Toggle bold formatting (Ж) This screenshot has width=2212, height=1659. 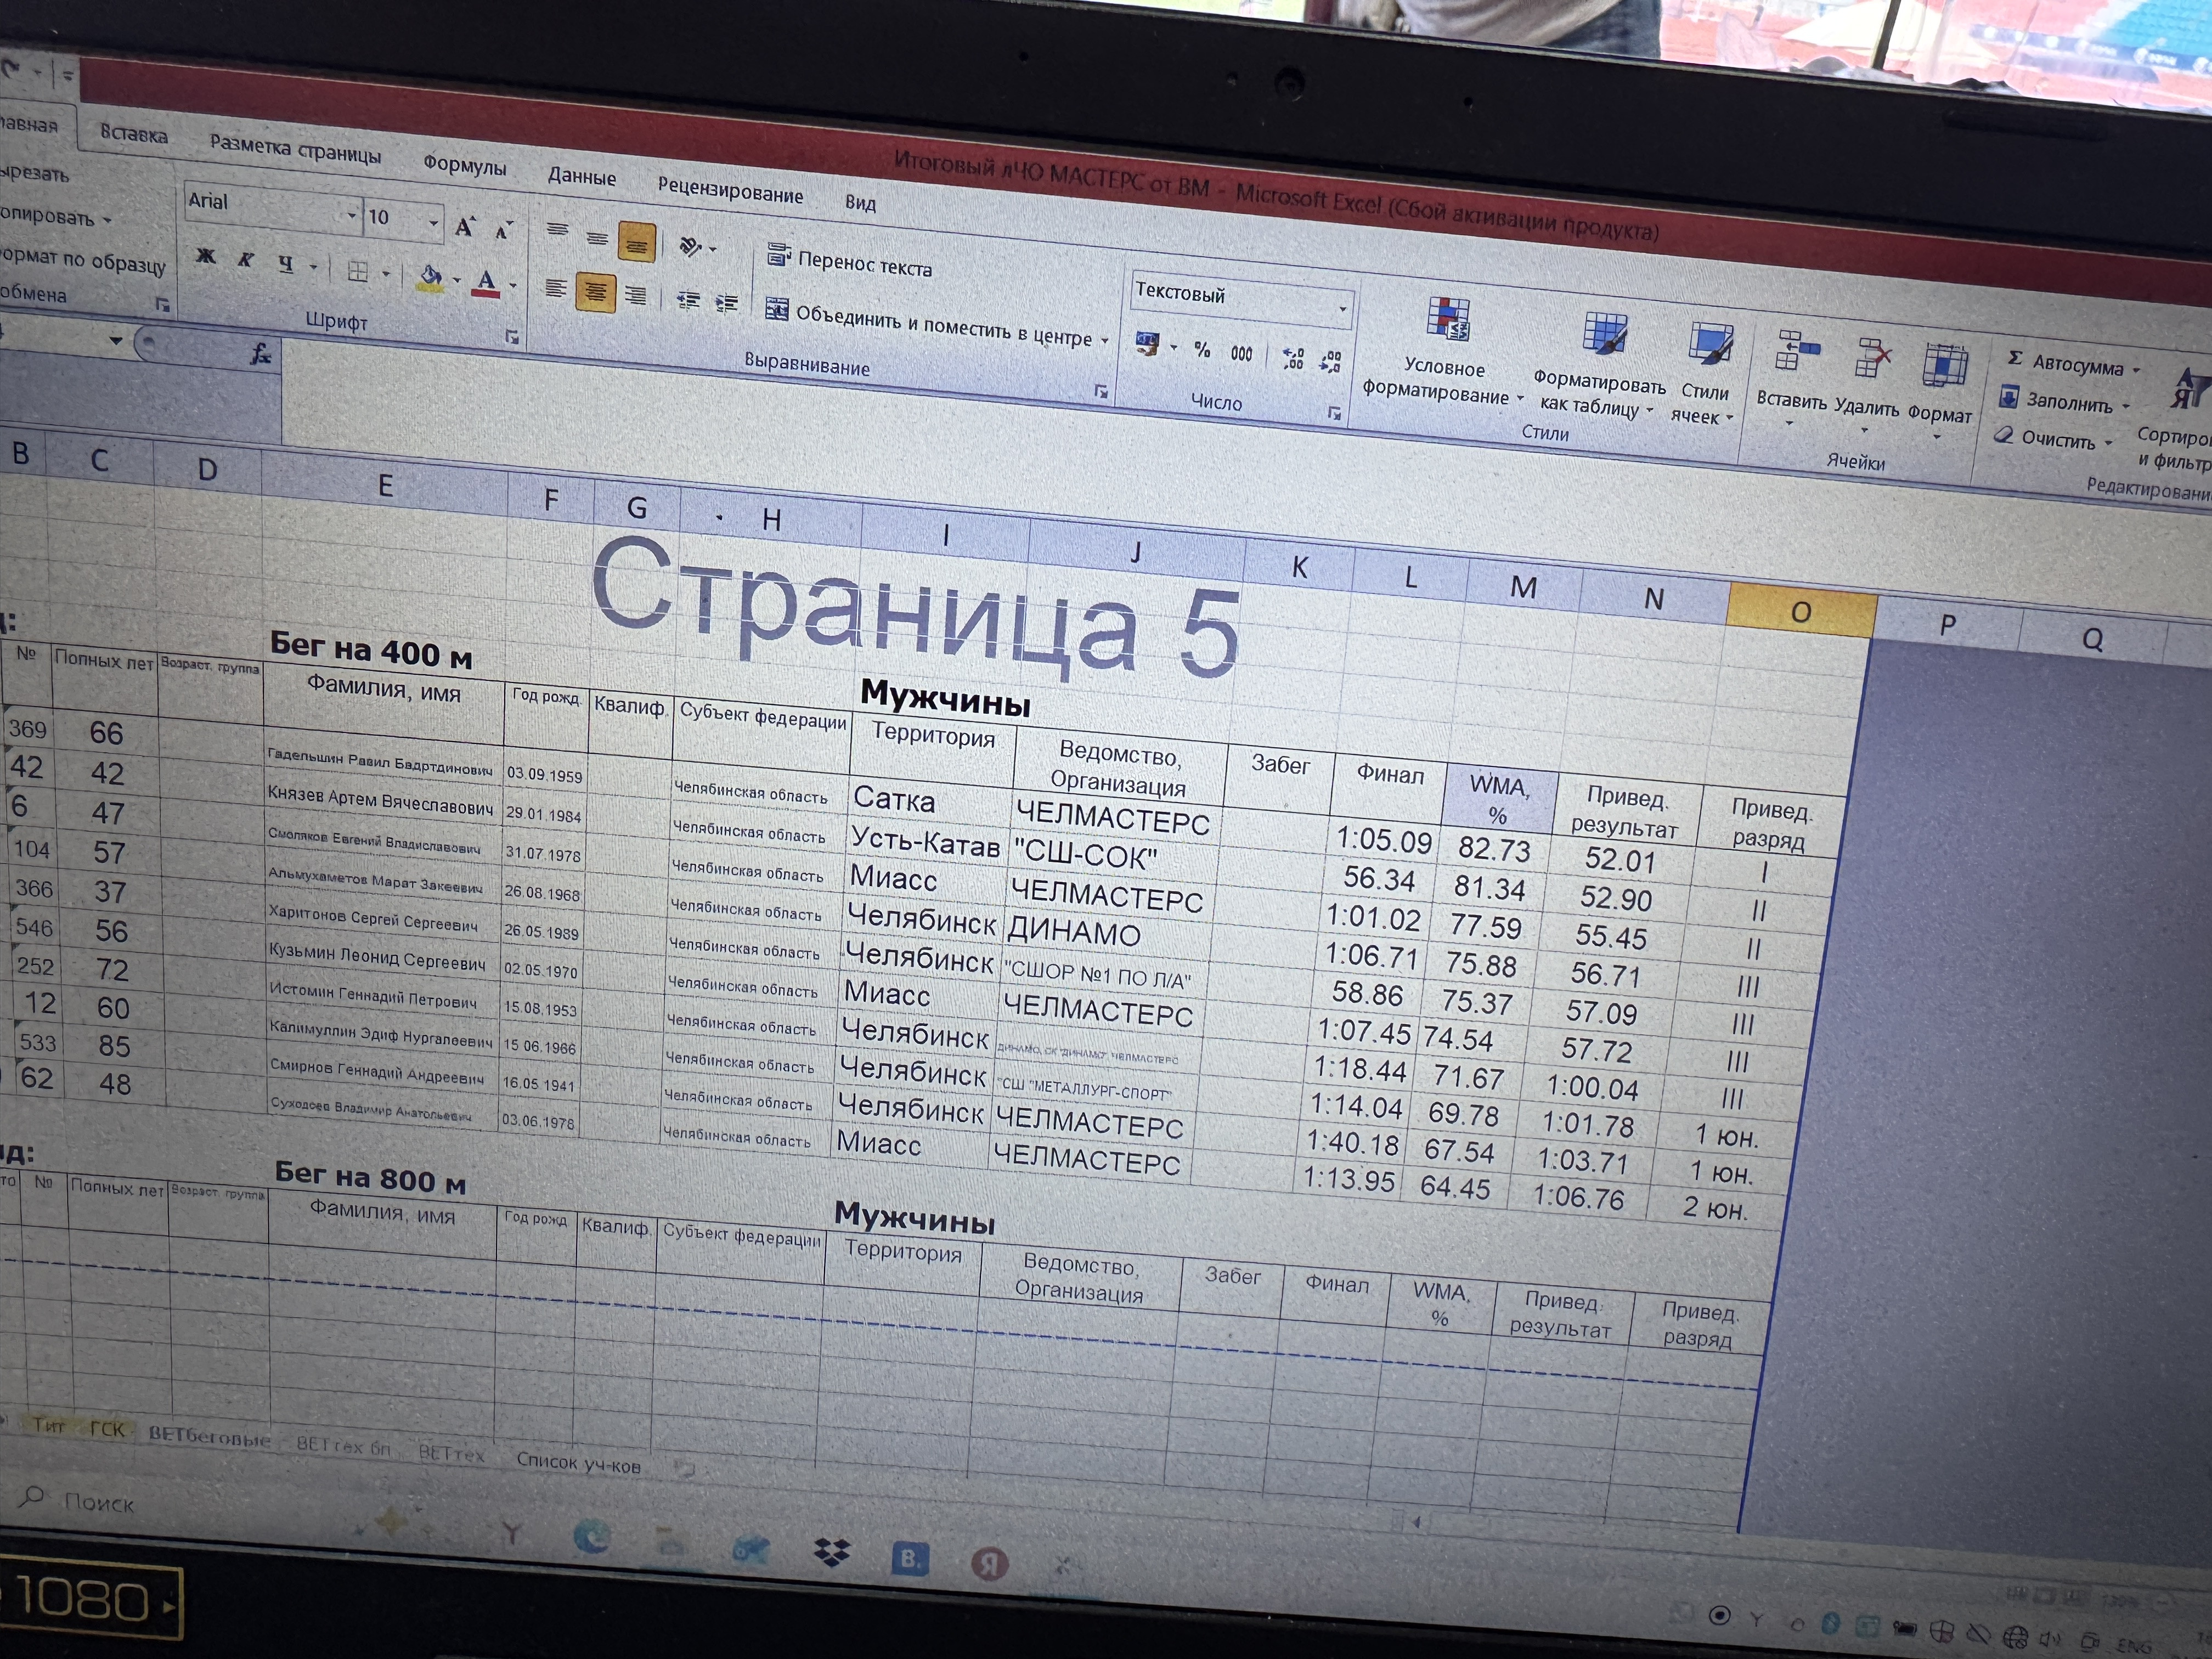206,257
